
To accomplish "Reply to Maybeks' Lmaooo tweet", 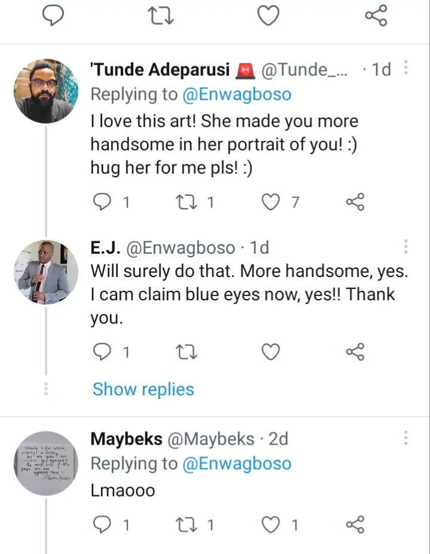I will point(105,525).
